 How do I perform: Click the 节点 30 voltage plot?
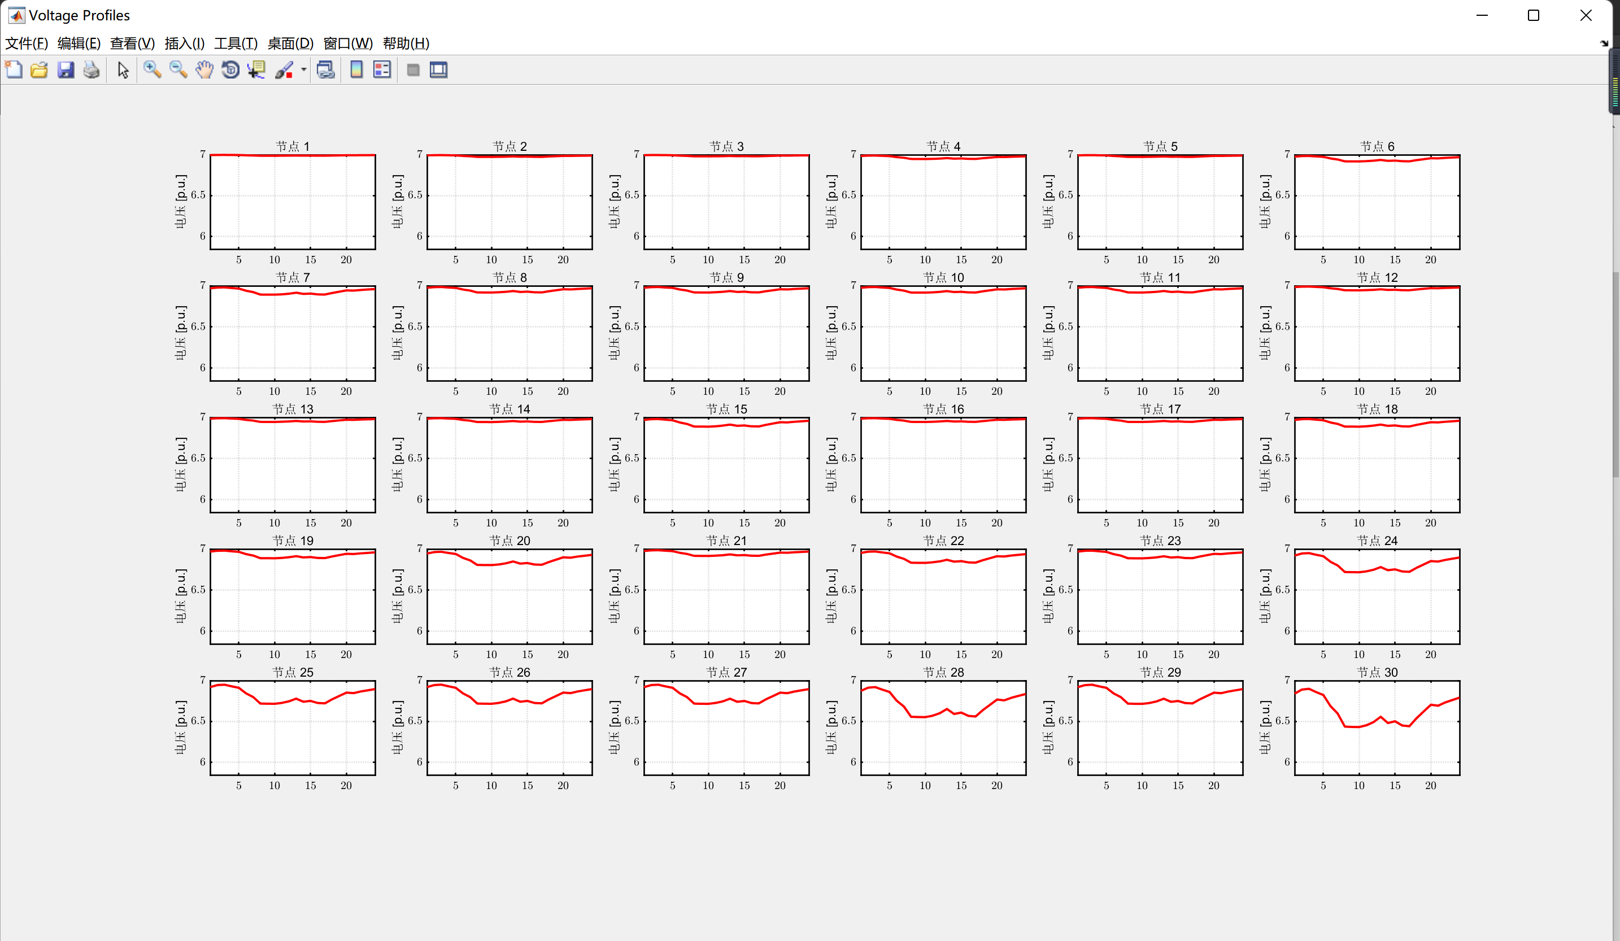pos(1377,727)
